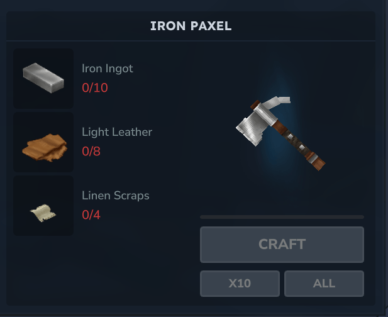Click the Linen Scraps ingredient icon
Image resolution: width=388 pixels, height=317 pixels.
[x=43, y=213]
